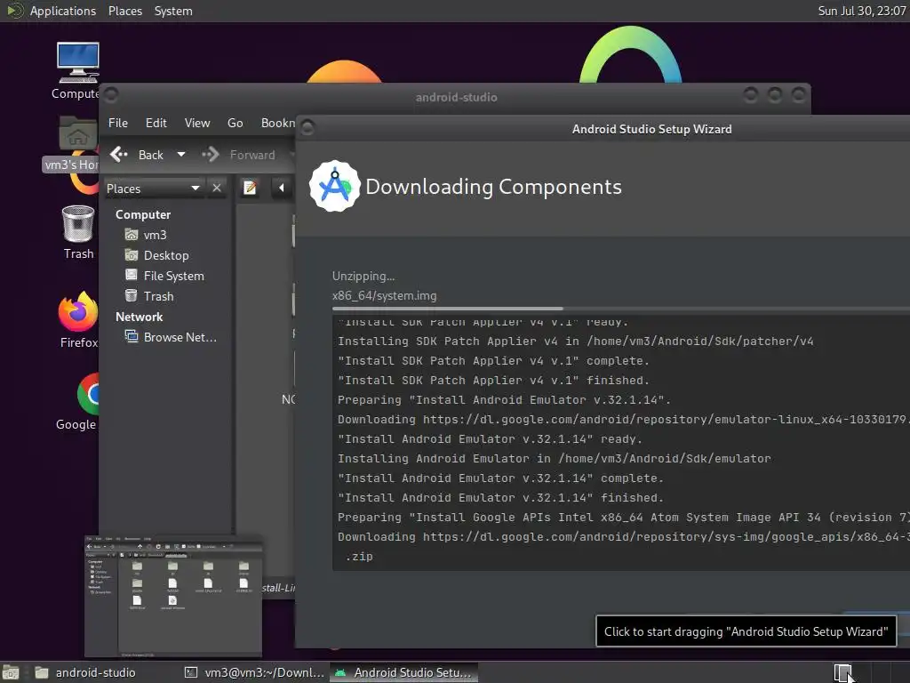Screen dimensions: 910x683
Task: Click the vm3 home folder sidebar icon
Action: click(x=132, y=235)
